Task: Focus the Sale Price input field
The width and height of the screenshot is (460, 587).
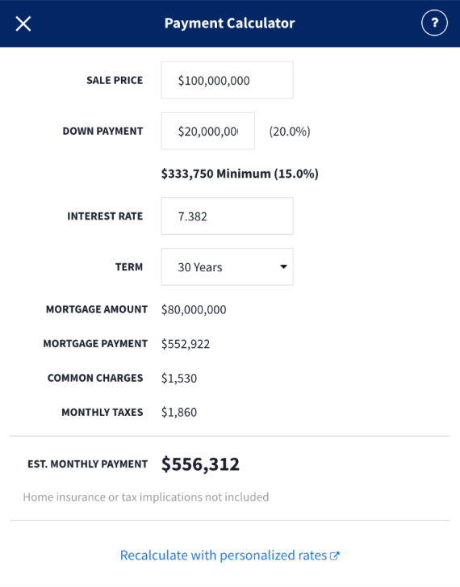Action: 228,80
